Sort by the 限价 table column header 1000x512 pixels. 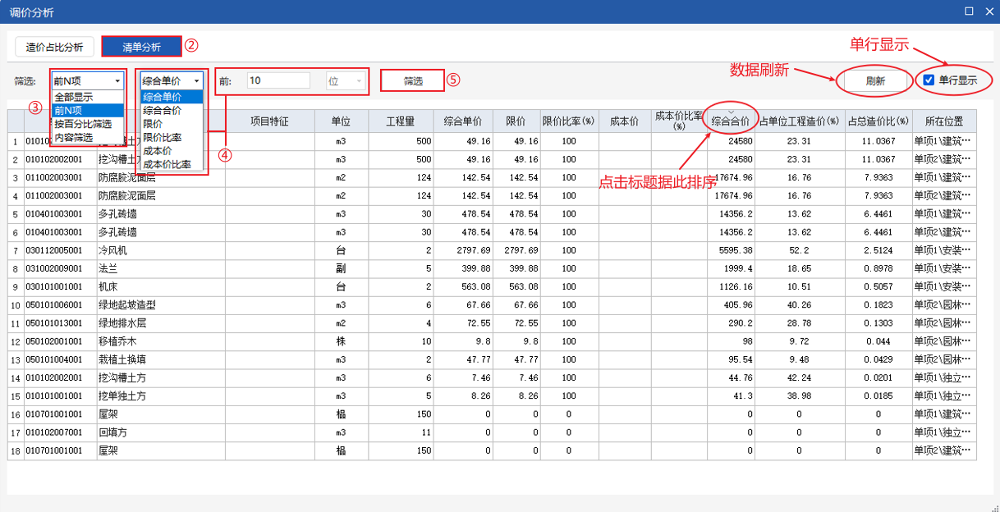[516, 121]
